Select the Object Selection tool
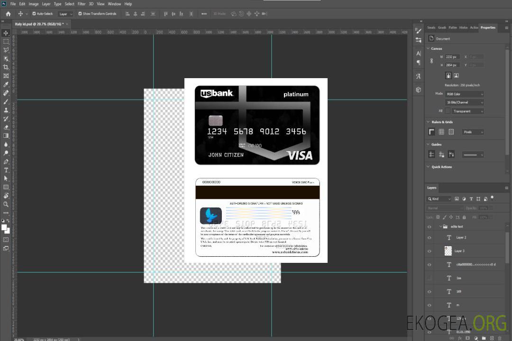This screenshot has height=341, width=512. [x=6, y=59]
